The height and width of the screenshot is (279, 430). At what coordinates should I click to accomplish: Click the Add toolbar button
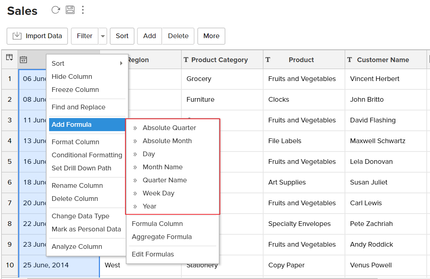(149, 36)
